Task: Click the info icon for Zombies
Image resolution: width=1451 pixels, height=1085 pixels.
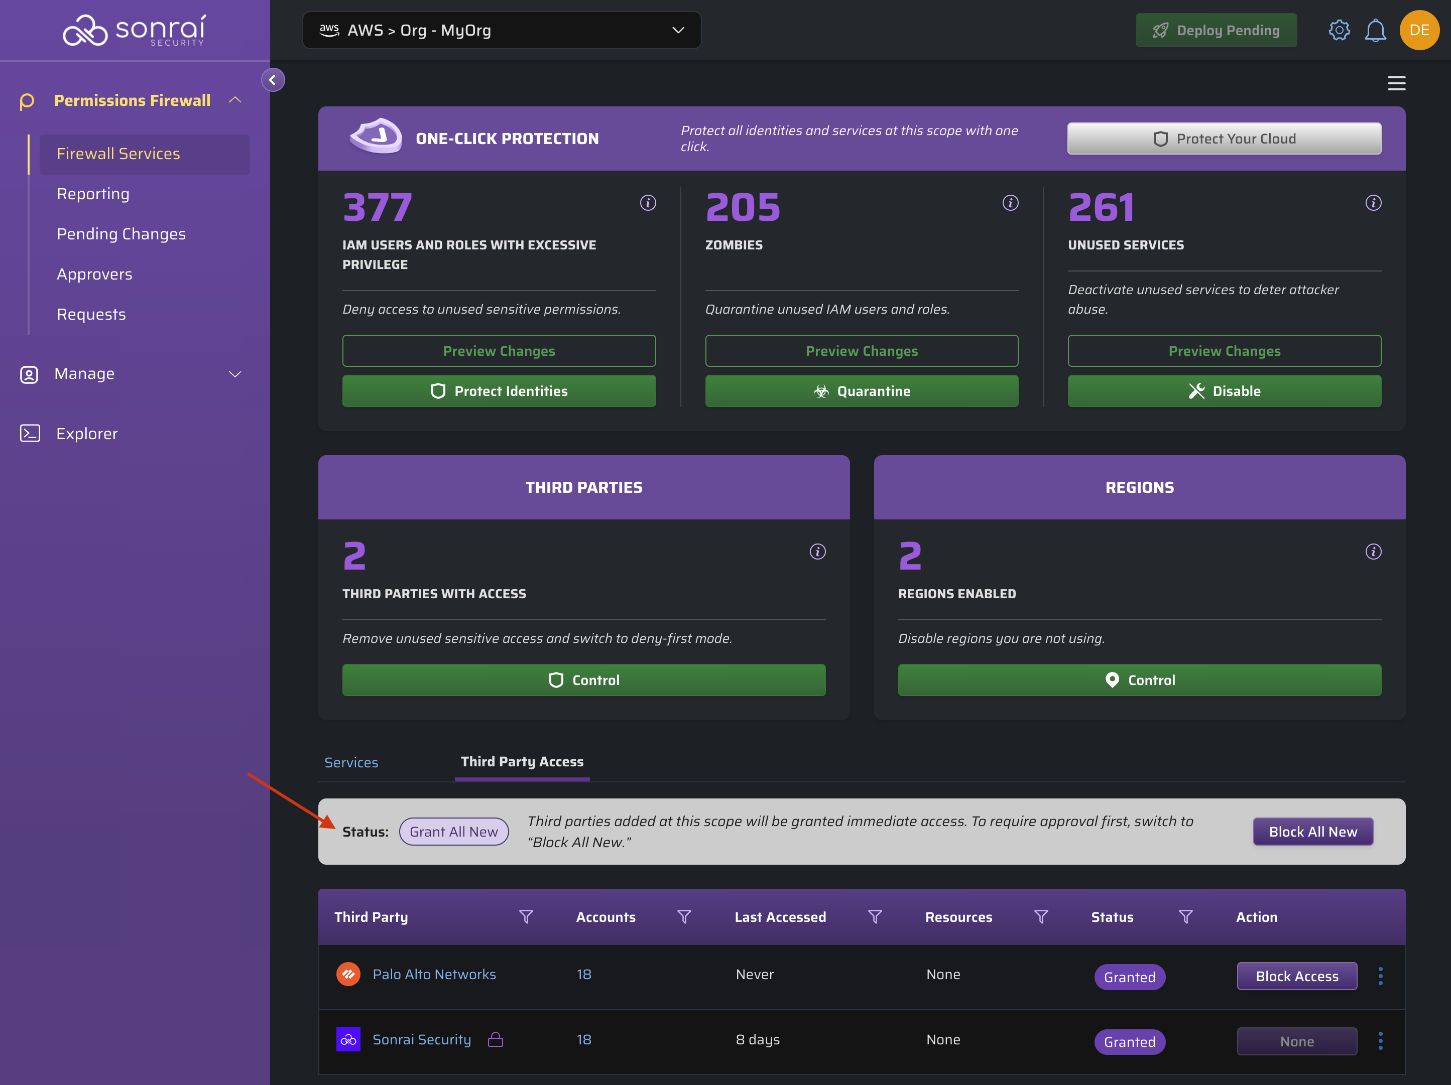Action: coord(1010,203)
